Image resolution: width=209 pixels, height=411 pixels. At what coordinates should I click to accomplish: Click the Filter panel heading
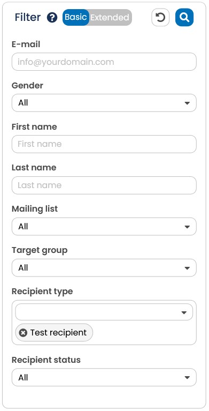28,17
